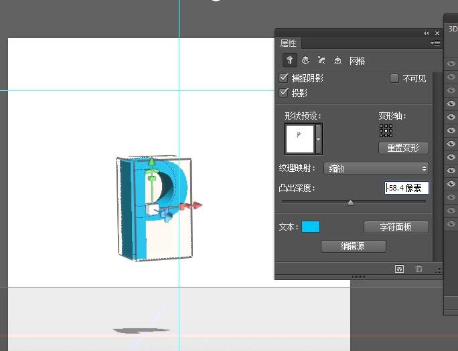Screen dimensions: 458x351
Task: Click the trash delete icon
Action: coord(419,269)
